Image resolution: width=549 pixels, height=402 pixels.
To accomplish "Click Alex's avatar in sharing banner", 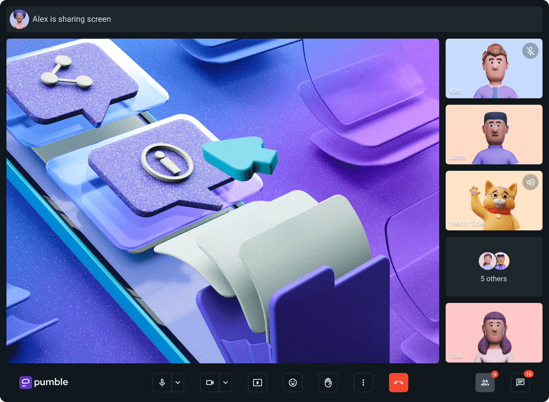I will 19,19.
